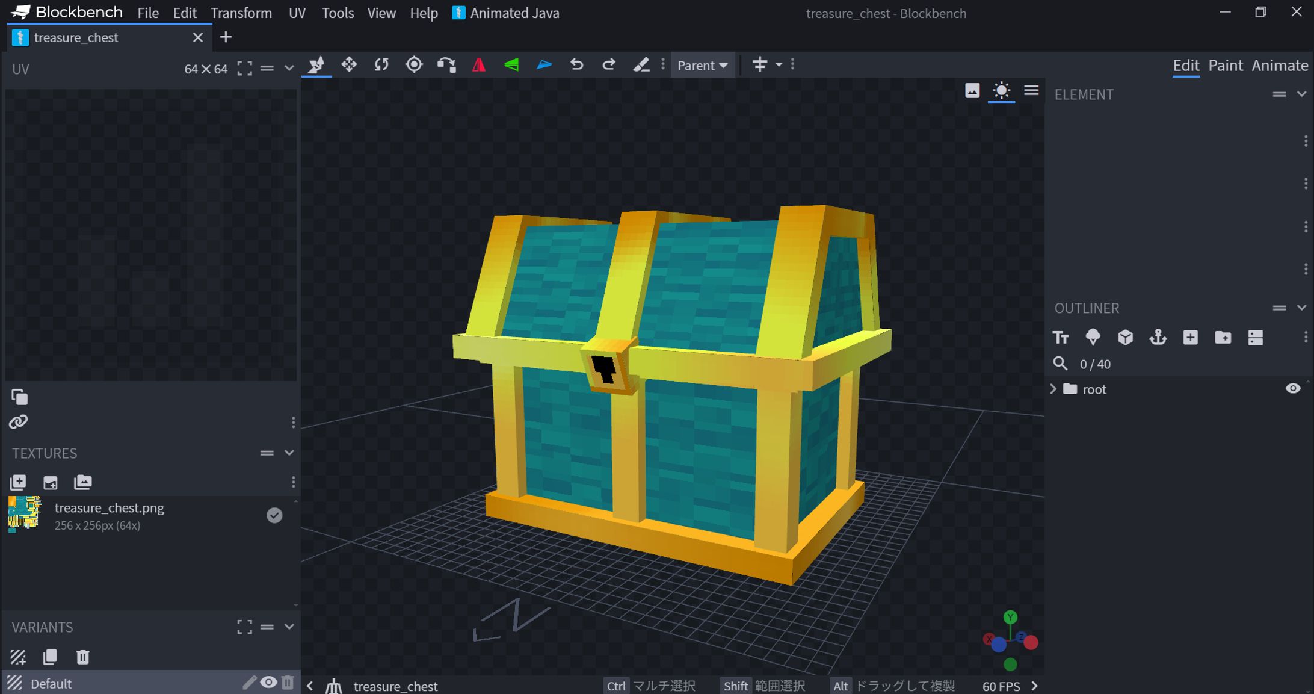Select the Rotate tool in the toolbar
This screenshot has height=694, width=1314.
[x=381, y=64]
